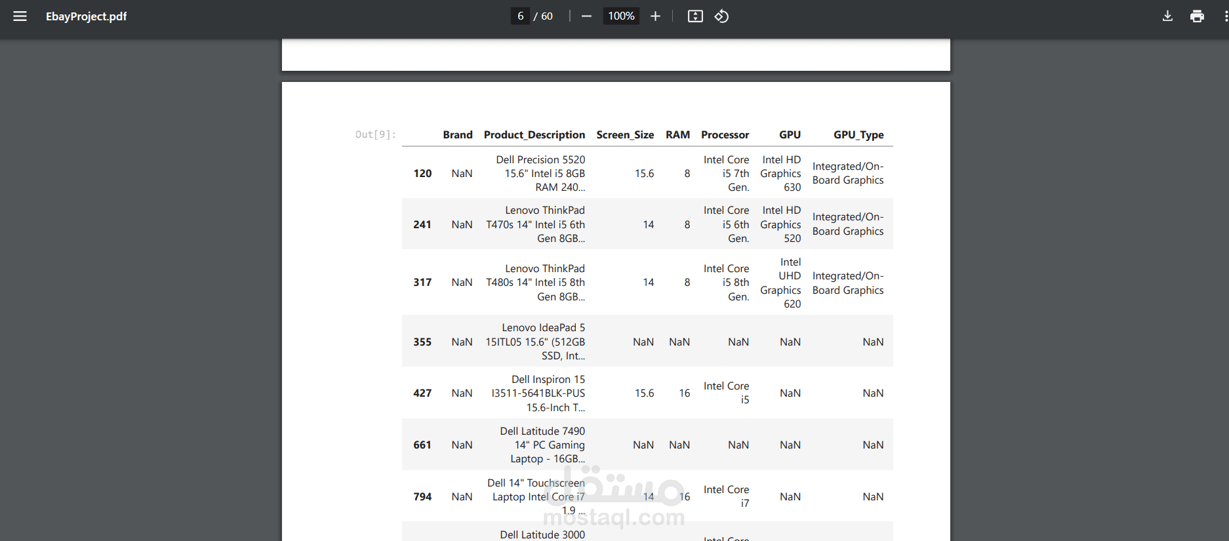Select row index 317
This screenshot has height=541, width=1229.
[422, 283]
